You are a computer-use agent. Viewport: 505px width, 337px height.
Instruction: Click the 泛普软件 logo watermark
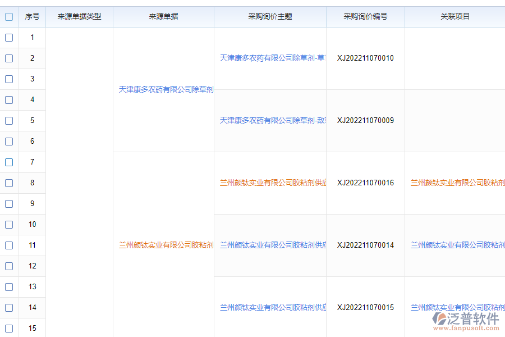click(x=466, y=321)
